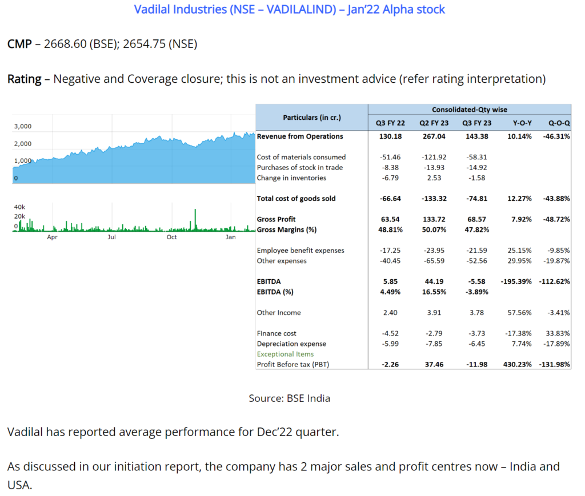The height and width of the screenshot is (496, 585).
Task: Click the PBT Y-O-Y value 430.23%
Action: (518, 365)
